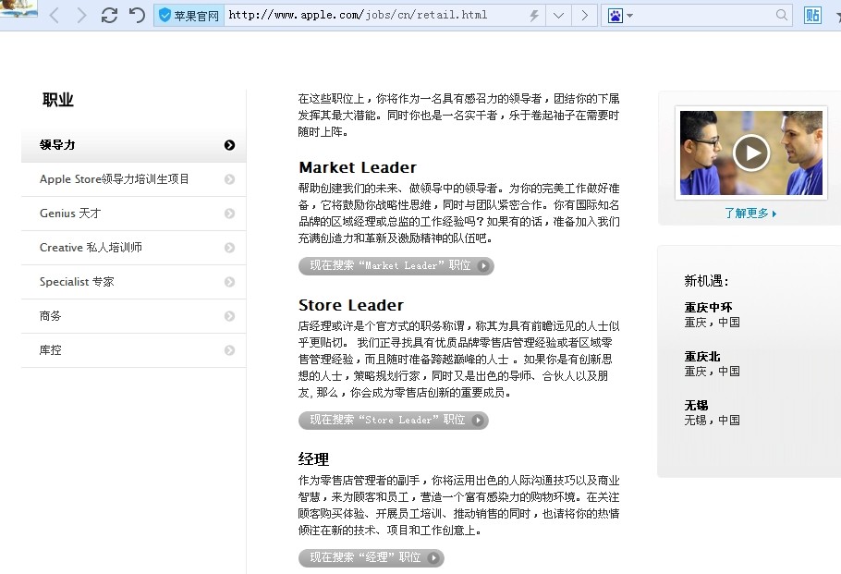Open the Creative 私人培训师 sidebar item
Viewport: 841px width, 574px height.
click(134, 248)
